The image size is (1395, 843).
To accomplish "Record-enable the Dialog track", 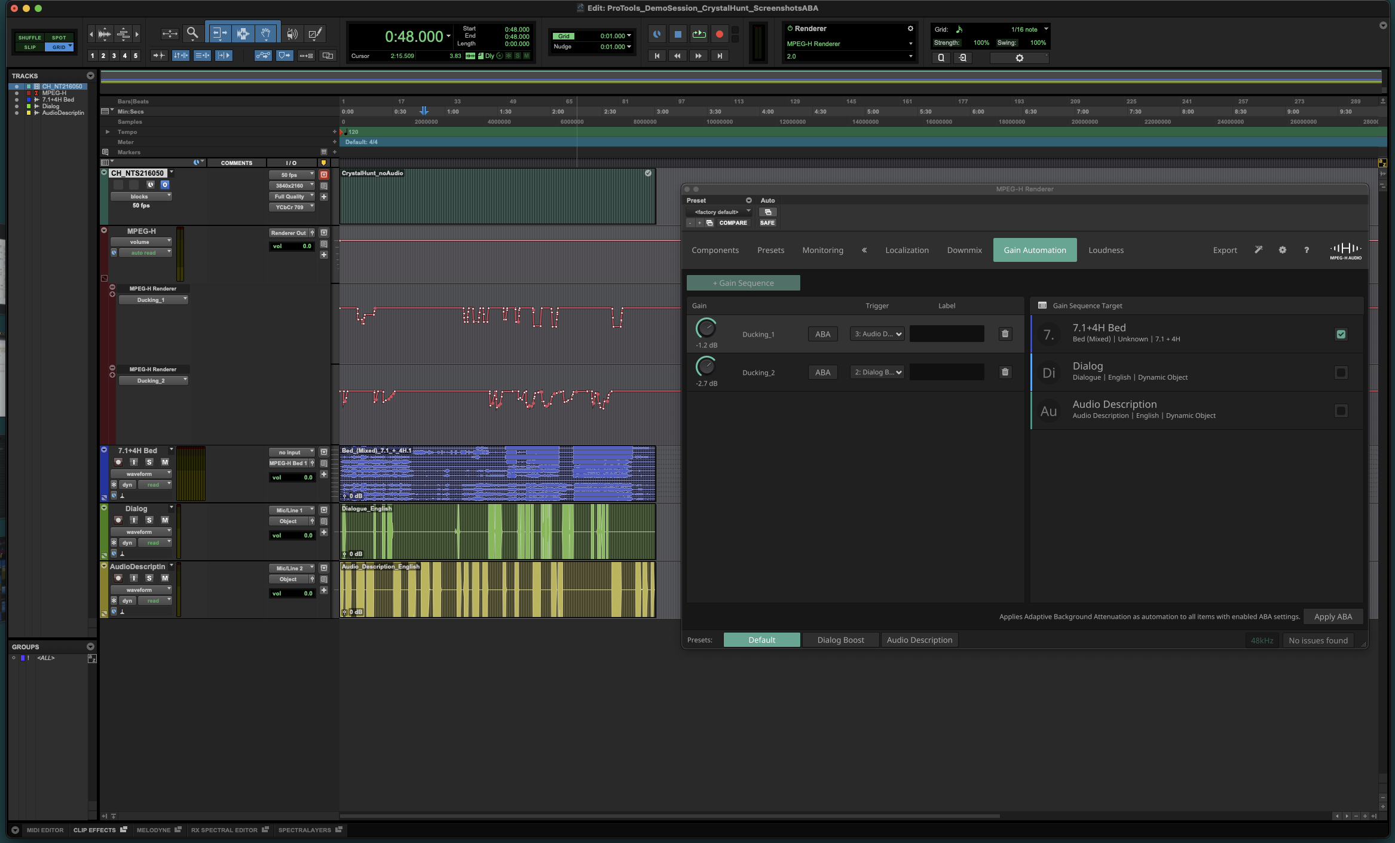I will coord(118,520).
